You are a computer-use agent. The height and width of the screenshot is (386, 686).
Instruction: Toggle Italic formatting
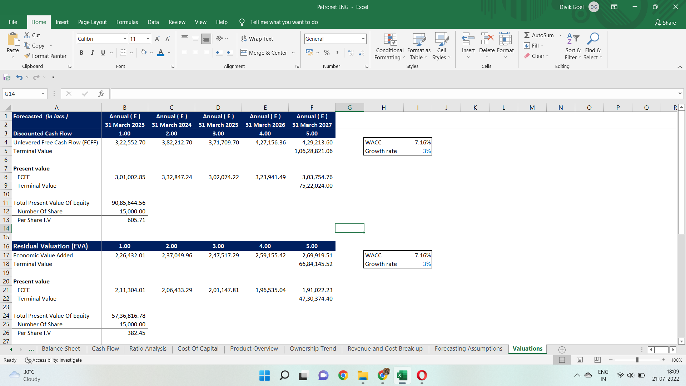tap(92, 53)
